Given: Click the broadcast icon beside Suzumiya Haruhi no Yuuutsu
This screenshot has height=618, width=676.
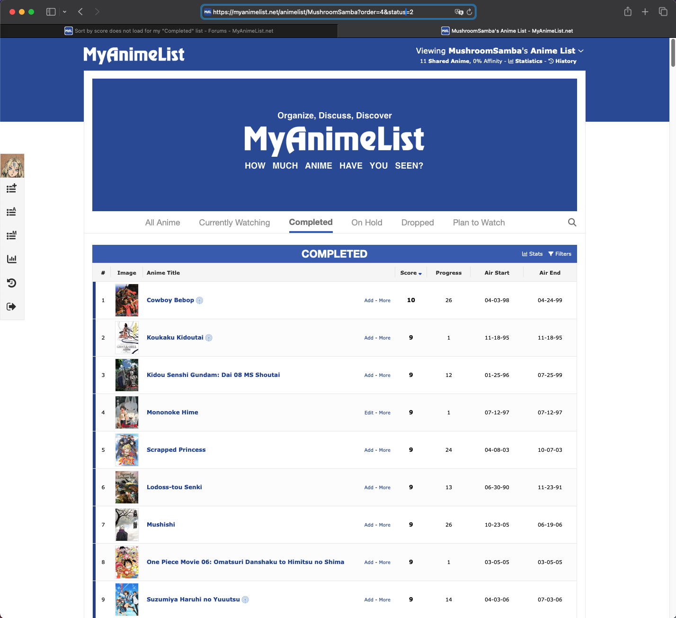Looking at the screenshot, I should (245, 600).
